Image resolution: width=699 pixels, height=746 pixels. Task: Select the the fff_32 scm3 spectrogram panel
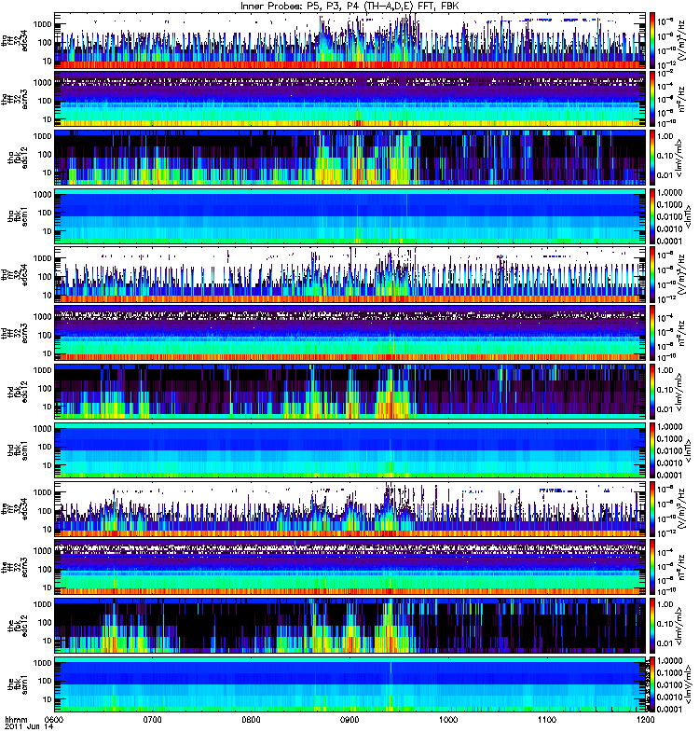point(350,567)
